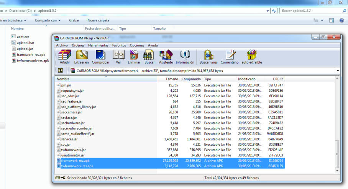
Task: Run Buscar virus scan icon
Action: (x=208, y=57)
